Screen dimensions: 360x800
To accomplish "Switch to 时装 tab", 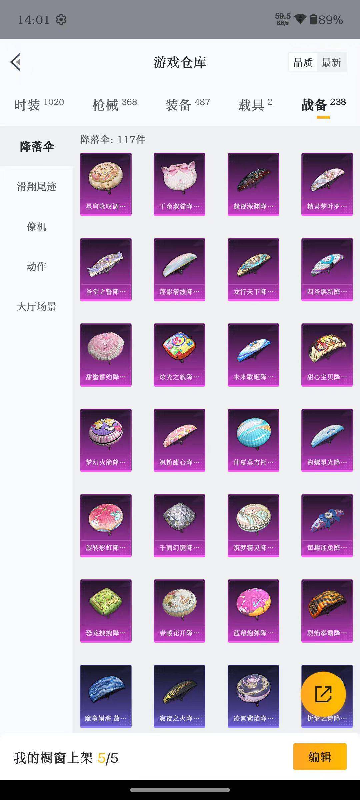I will click(x=39, y=105).
